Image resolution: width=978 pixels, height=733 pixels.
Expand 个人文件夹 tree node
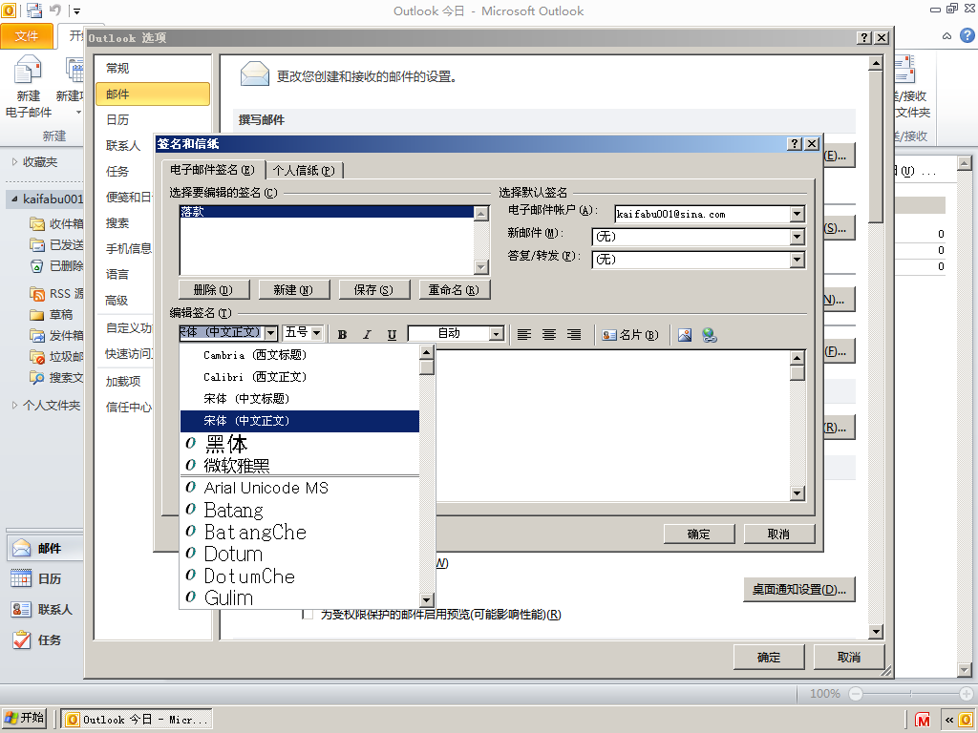[x=14, y=405]
